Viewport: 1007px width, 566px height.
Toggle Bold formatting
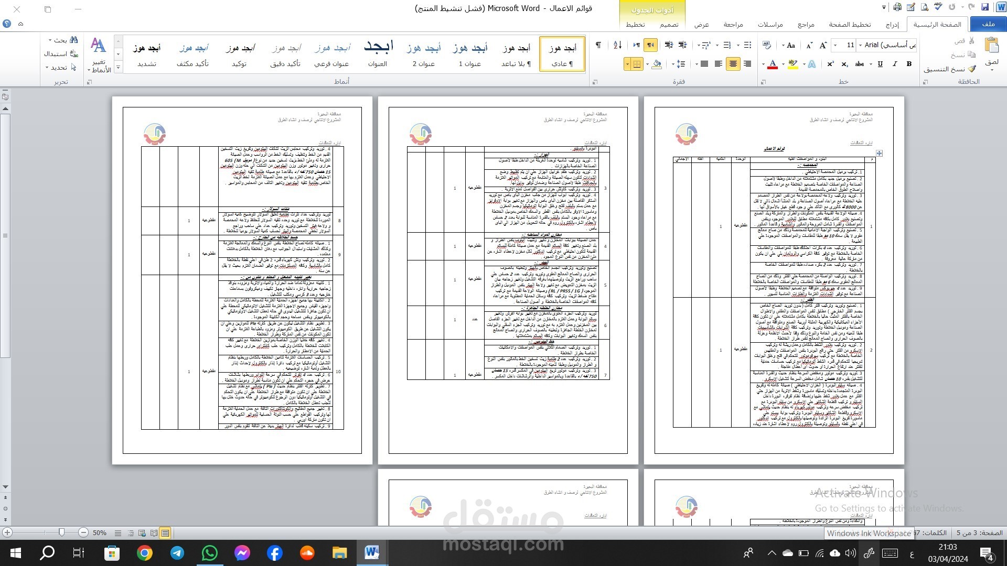[x=909, y=64]
